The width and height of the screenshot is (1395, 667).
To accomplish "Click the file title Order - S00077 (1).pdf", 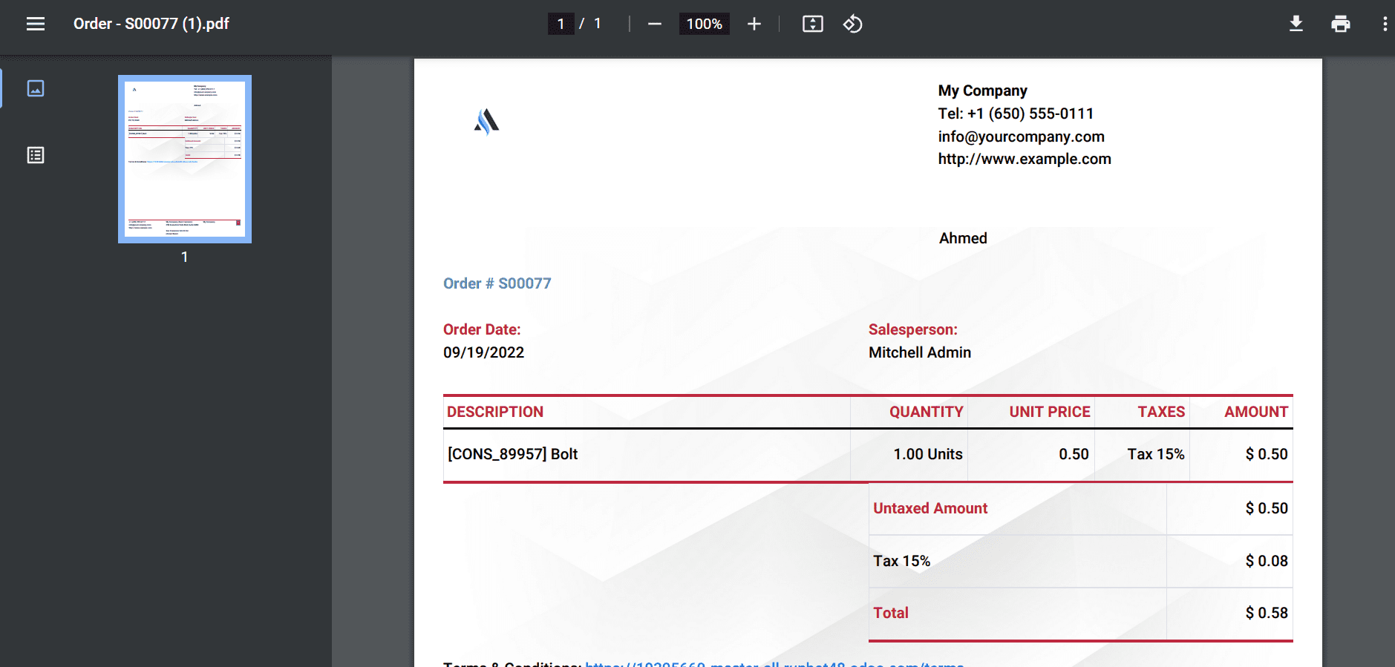I will click(151, 24).
